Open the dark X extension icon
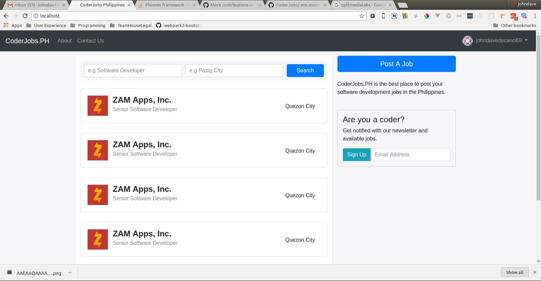Image resolution: width=541 pixels, height=281 pixels. pos(373,16)
